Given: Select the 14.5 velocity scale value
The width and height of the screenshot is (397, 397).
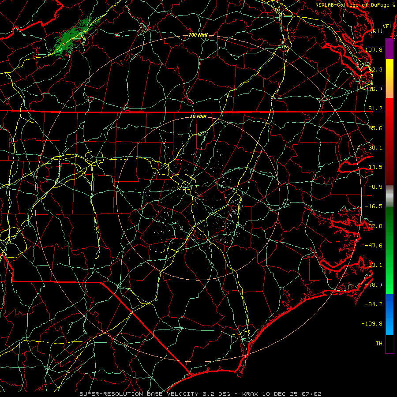Looking at the screenshot, I should pyautogui.click(x=375, y=167).
